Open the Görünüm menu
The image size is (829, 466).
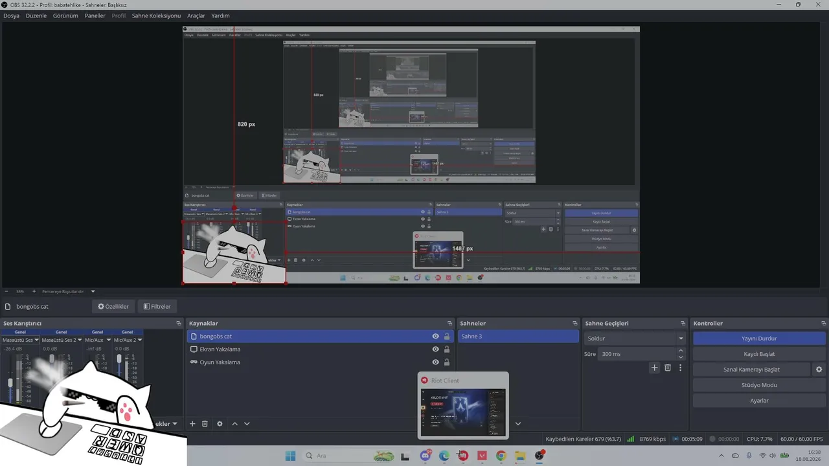coord(65,16)
